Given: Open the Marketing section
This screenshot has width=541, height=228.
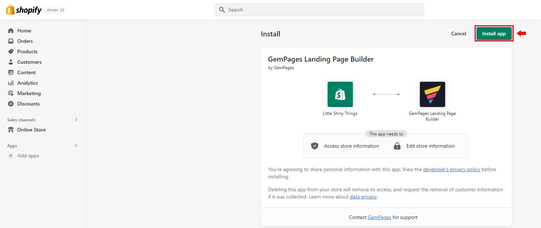Looking at the screenshot, I should click(x=29, y=93).
